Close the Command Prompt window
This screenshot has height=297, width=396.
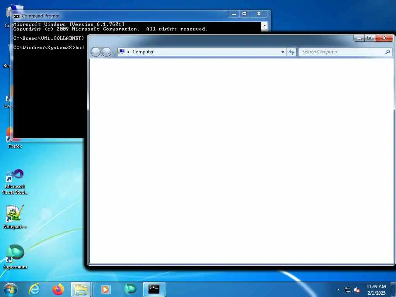point(259,14)
